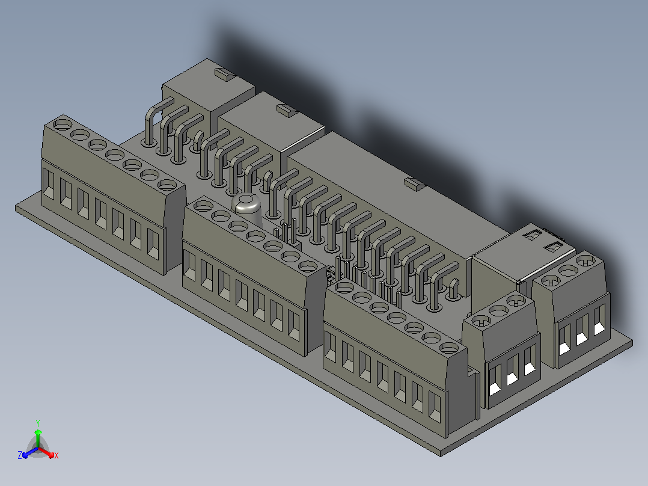Click the red X axis arrow on the triad
This screenshot has height=486, width=648.
pos(47,452)
